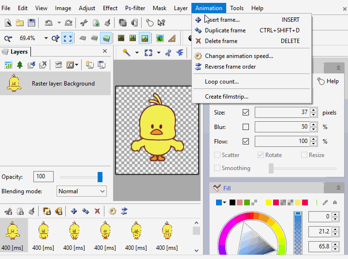Select the magic wand selection tool

click(127, 53)
